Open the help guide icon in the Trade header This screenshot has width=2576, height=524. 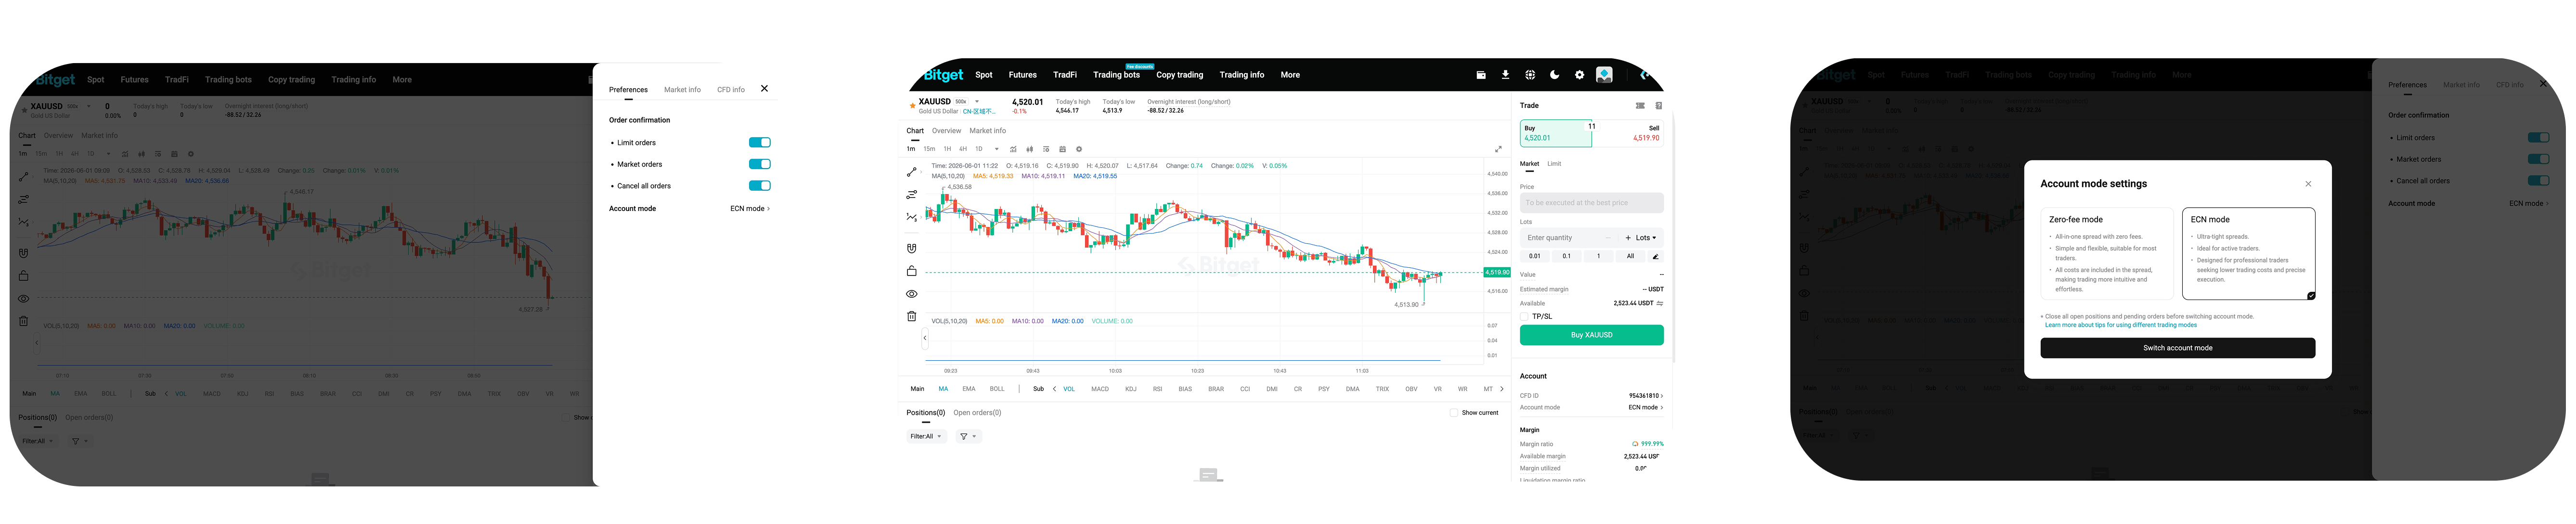coord(1659,105)
